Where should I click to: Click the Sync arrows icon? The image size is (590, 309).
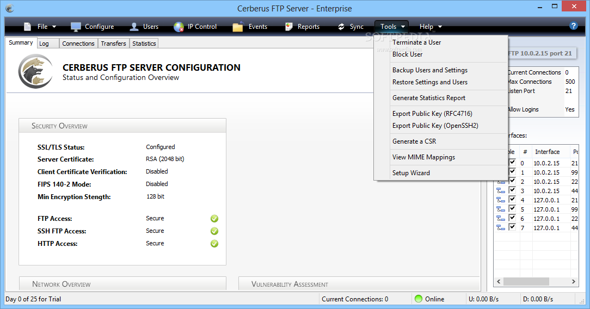click(341, 27)
